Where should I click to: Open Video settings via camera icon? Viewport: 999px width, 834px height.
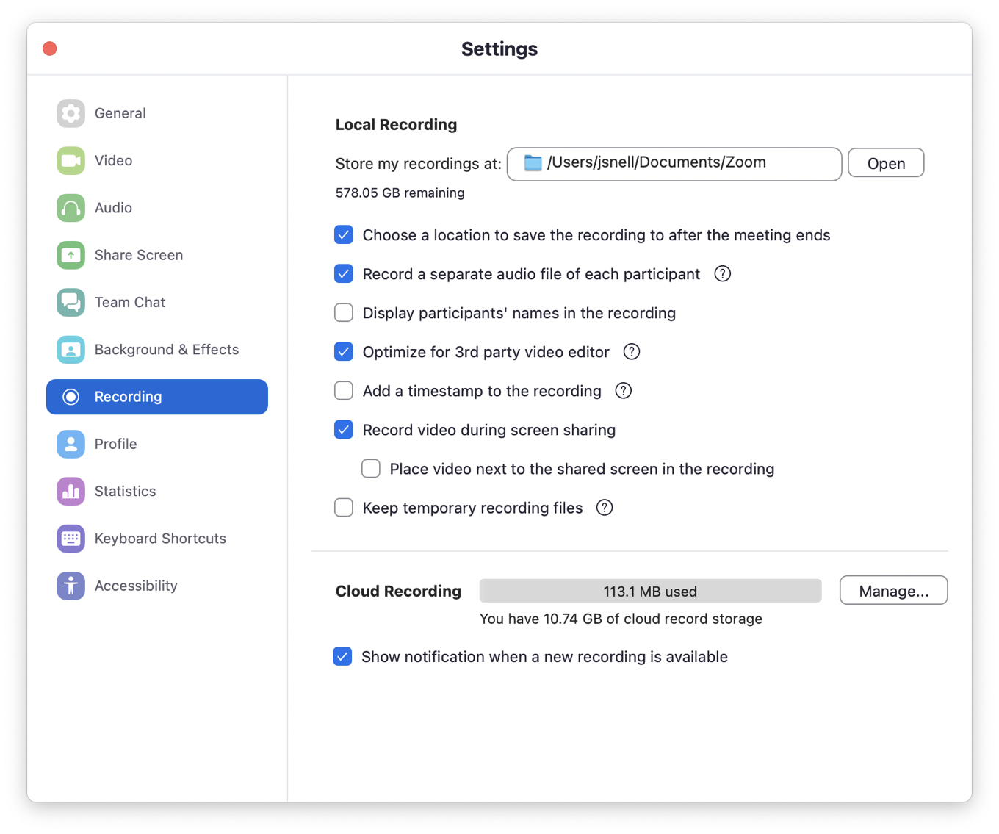(x=71, y=160)
